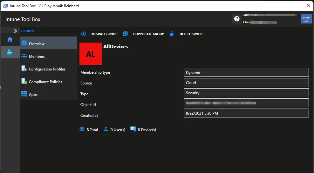Click the Membership type label

[95, 72]
